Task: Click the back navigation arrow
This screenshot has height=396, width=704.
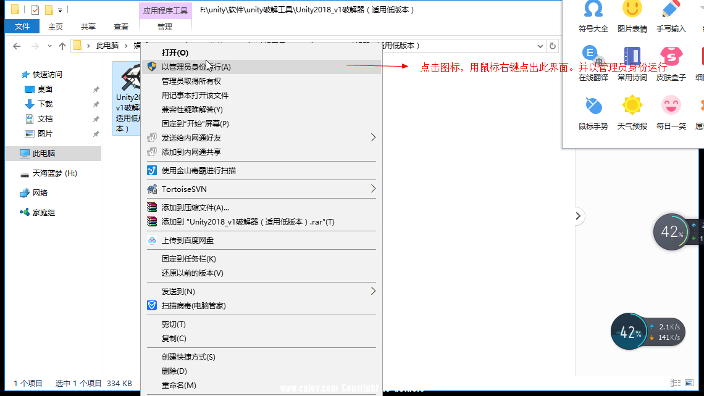Action: point(17,46)
